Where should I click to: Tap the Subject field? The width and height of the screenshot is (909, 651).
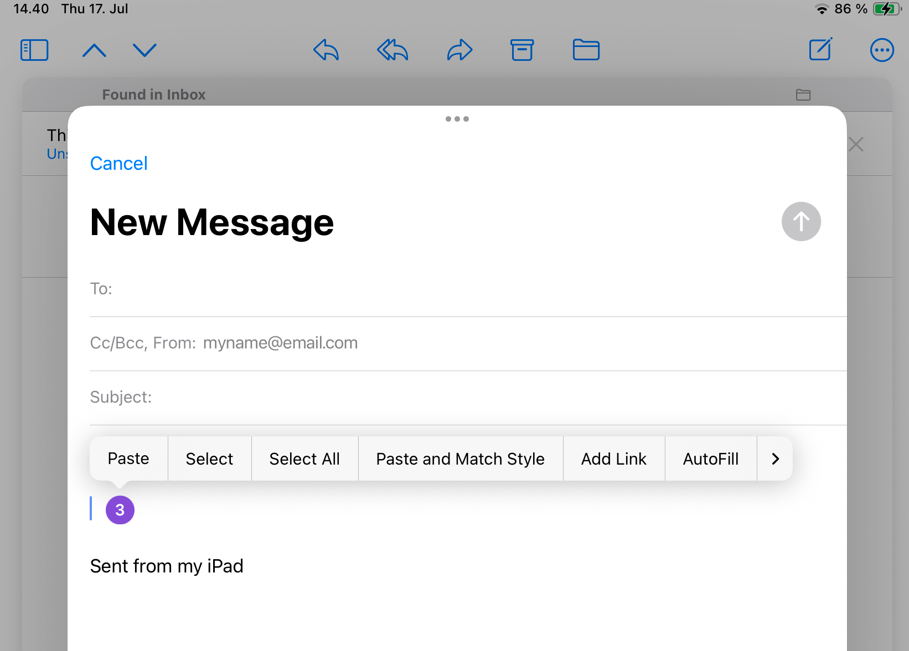coord(468,398)
